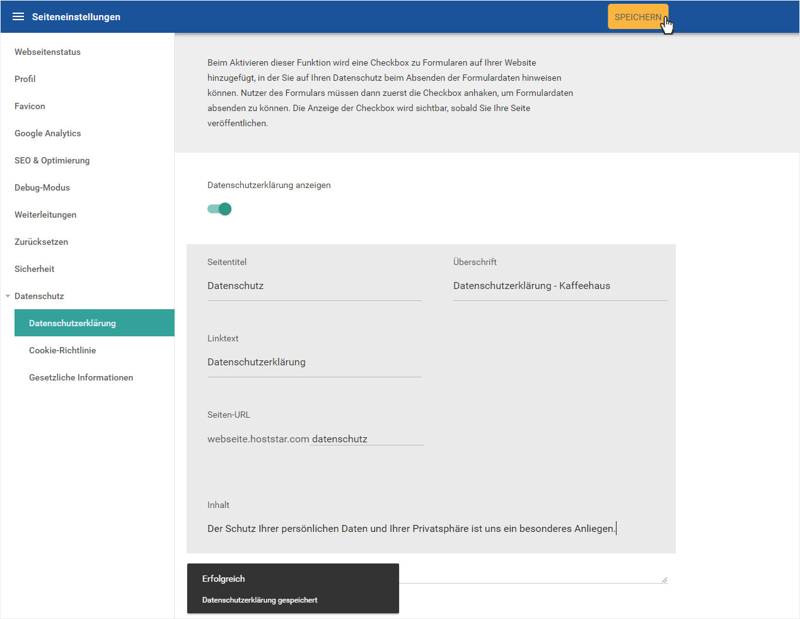Click the Datenschutz sidebar label
Screen dimensions: 800x619
(39, 296)
